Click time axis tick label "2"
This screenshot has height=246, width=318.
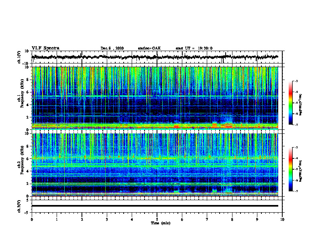point(82,219)
